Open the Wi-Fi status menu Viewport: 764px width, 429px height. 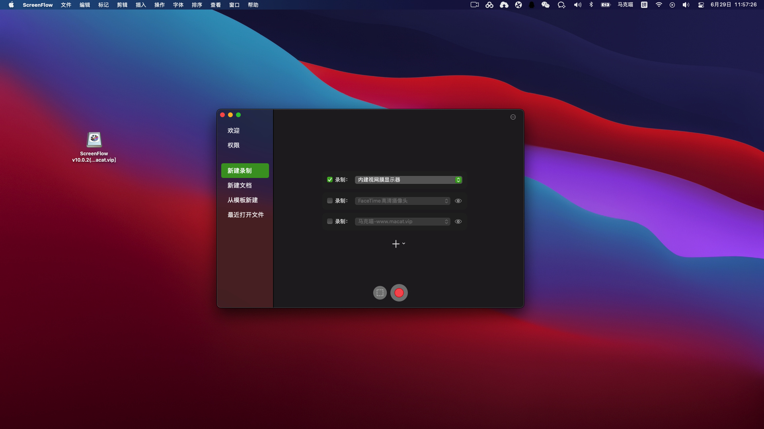(x=659, y=5)
